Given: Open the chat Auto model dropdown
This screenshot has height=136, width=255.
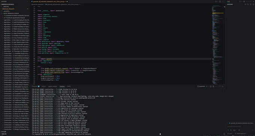Looking at the screenshot, I should [234, 130].
